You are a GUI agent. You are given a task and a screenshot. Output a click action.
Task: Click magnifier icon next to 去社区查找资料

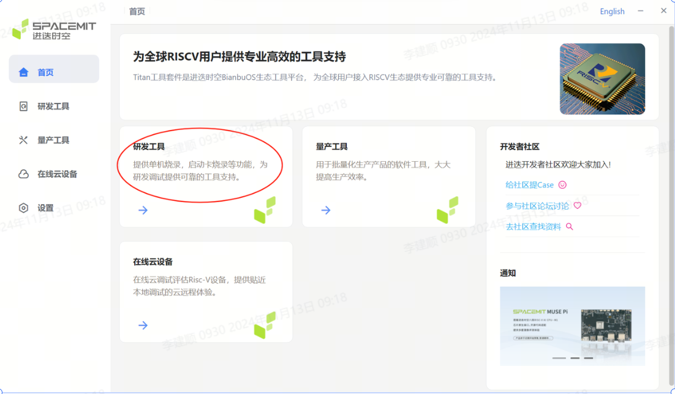pos(569,227)
